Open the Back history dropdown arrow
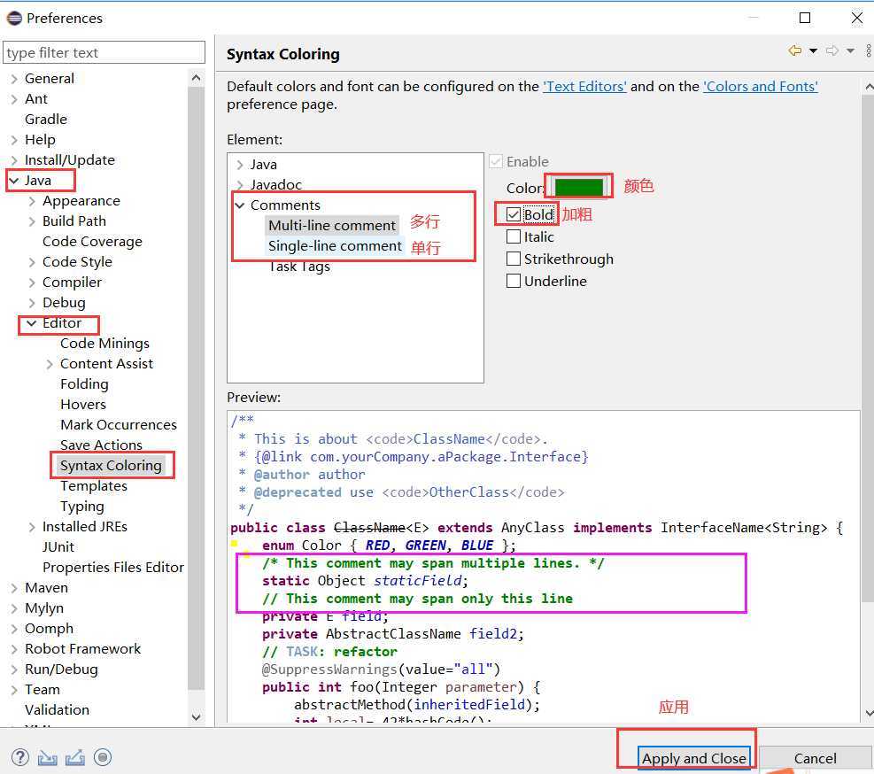Screen dimensions: 874x774 813,50
